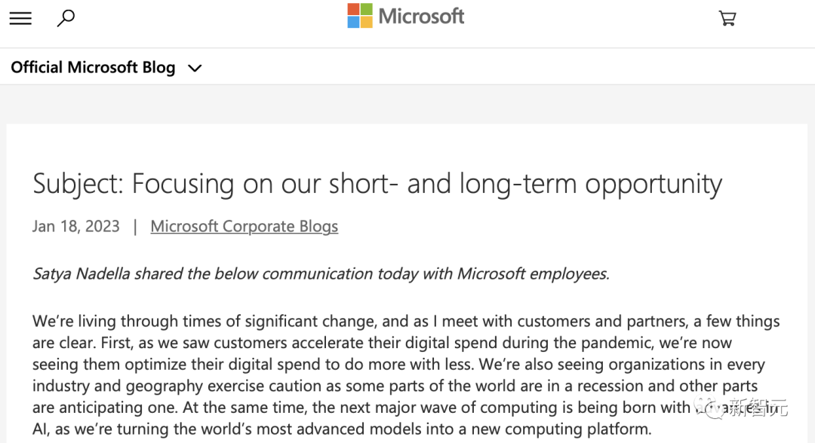Click the blue square of Microsoft logo
815x443 pixels.
(353, 23)
